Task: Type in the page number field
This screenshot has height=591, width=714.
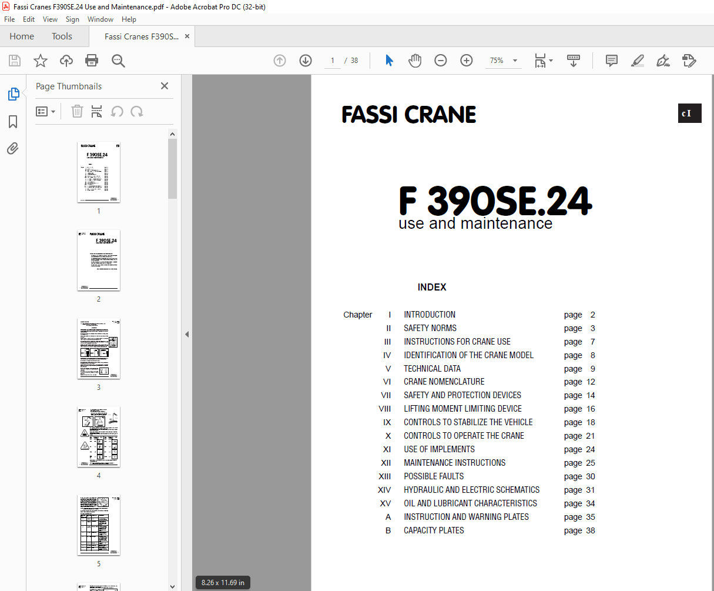Action: pos(332,60)
